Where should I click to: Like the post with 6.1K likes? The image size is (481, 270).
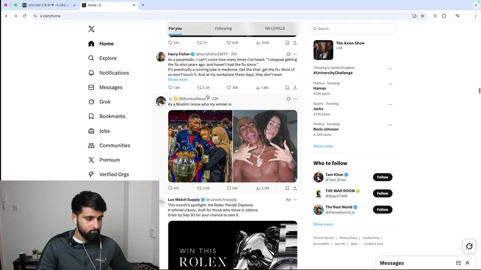pyautogui.click(x=232, y=43)
